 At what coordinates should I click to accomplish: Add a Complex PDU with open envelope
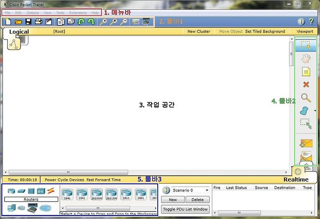[306, 156]
